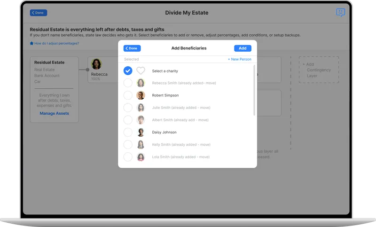Click Done in the Divide My Estate header

pyautogui.click(x=39, y=13)
